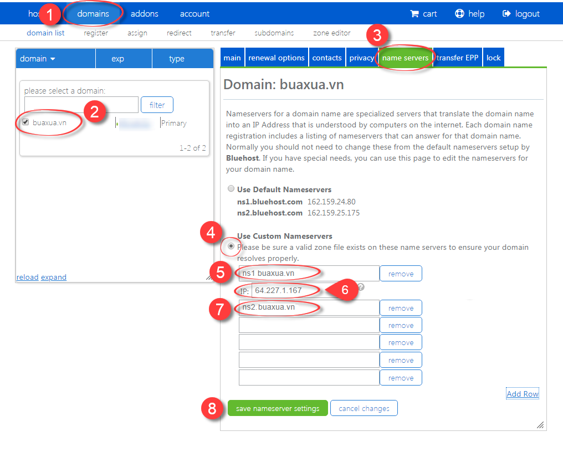
Task: Click the IP help question mark icon
Action: pyautogui.click(x=361, y=286)
